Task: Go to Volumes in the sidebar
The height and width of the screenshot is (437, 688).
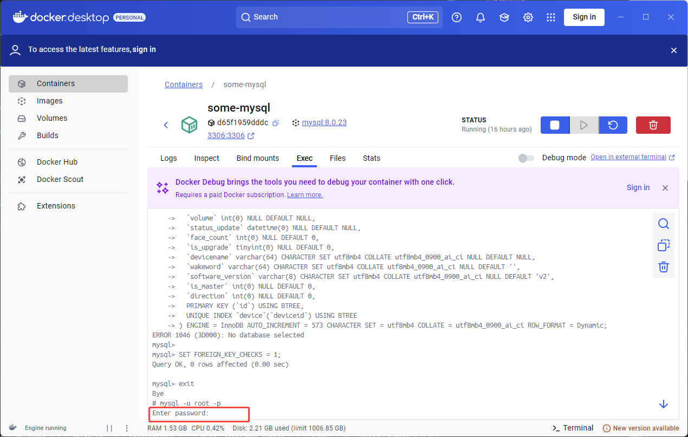Action: [68, 119]
